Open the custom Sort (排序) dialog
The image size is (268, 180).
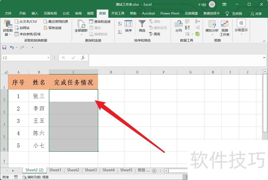coord(128,26)
